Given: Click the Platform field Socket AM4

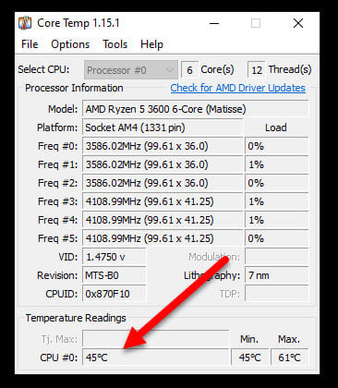Looking at the screenshot, I should point(163,127).
